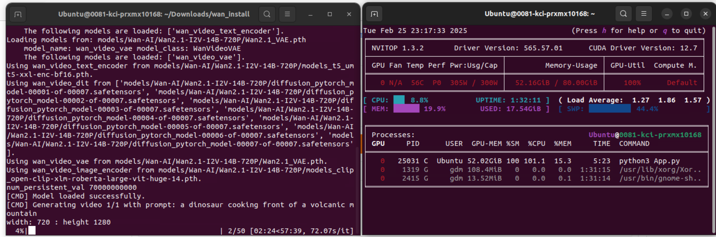Click the 'USED: 17.54GiB' memory readout

click(511, 109)
